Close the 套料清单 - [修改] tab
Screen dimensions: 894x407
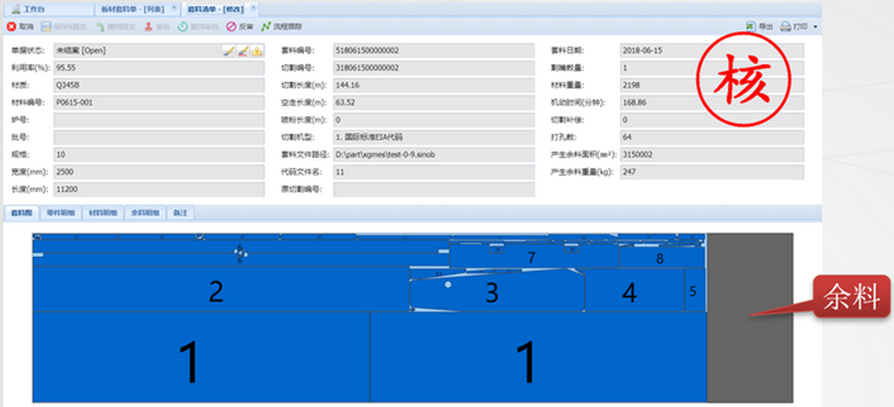(255, 7)
